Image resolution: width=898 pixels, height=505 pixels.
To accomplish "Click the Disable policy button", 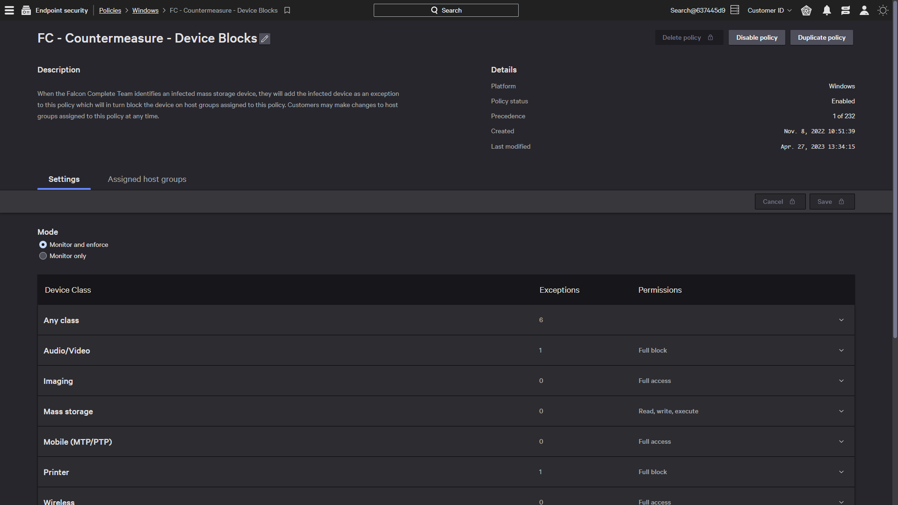I will [x=757, y=37].
